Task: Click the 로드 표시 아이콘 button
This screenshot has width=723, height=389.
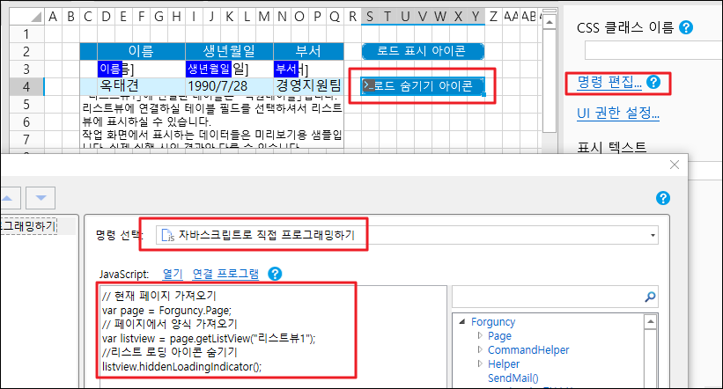Action: click(x=423, y=52)
